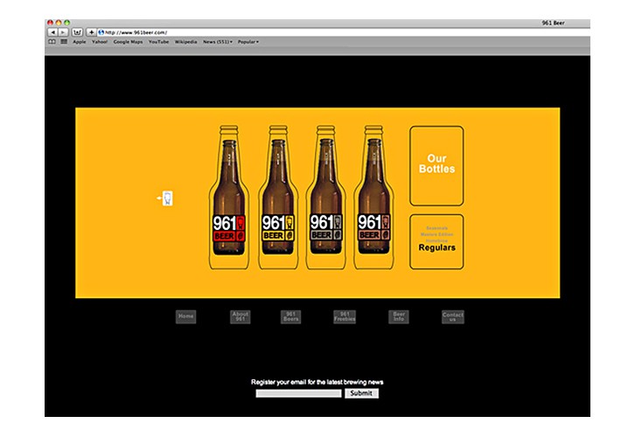Add a bookmark with the plus button

92,32
